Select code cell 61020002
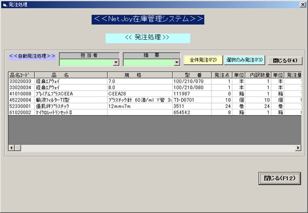 21,113
